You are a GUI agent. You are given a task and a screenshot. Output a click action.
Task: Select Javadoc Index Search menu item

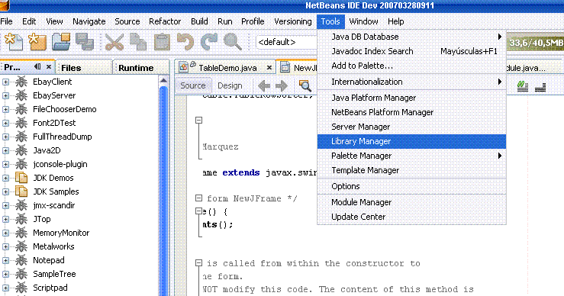click(x=411, y=51)
